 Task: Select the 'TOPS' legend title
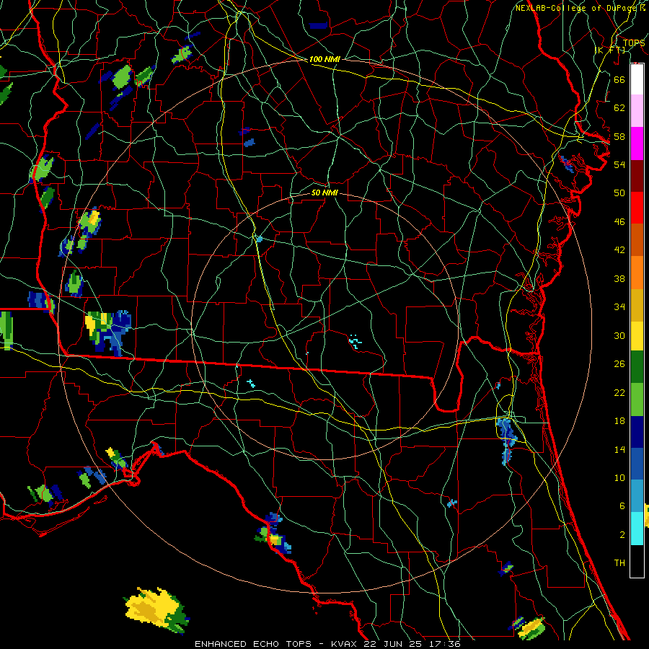634,43
